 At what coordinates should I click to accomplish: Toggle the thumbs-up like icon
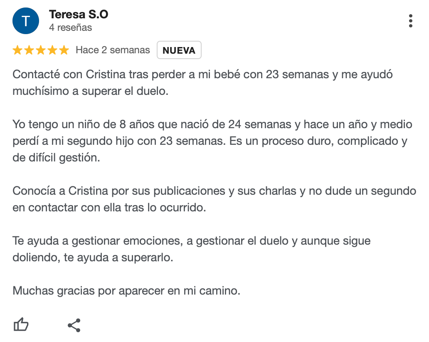[x=21, y=325]
